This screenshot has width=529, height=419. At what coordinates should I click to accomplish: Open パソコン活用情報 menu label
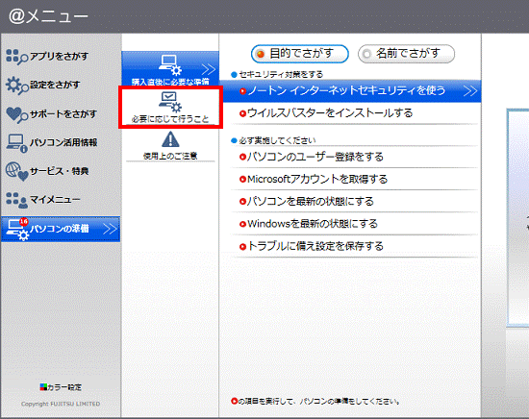tap(63, 142)
